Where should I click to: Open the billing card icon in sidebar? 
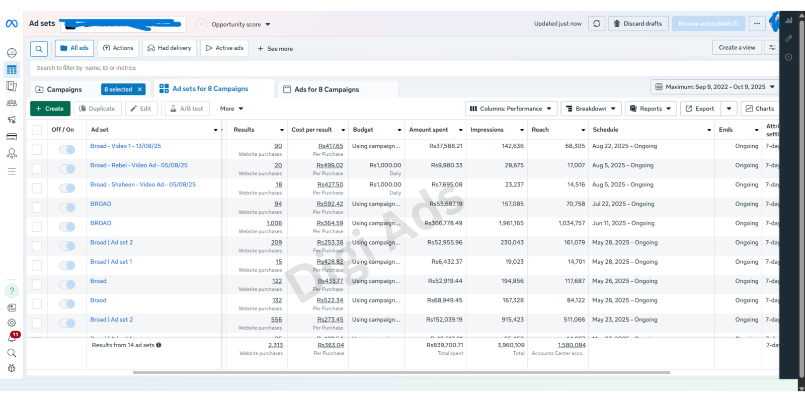click(x=12, y=137)
